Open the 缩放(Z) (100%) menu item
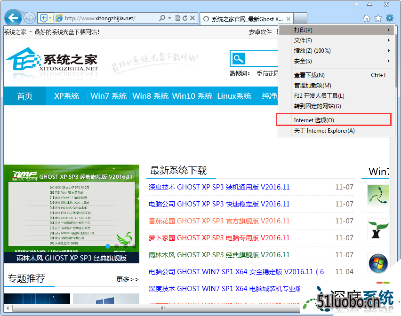The width and height of the screenshot is (401, 316). tap(336, 51)
